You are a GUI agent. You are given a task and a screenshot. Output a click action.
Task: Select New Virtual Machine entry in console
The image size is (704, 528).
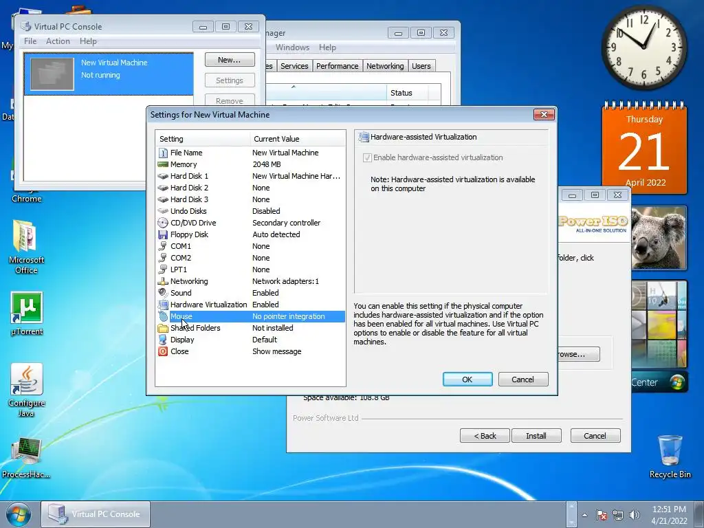(109, 74)
